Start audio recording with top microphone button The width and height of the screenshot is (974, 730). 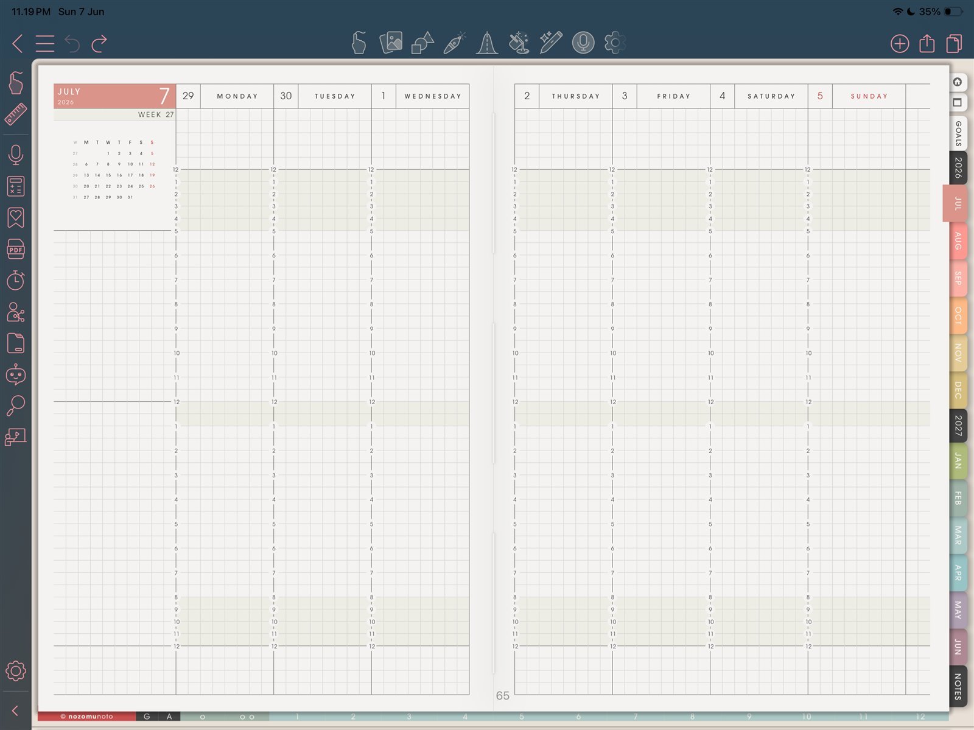(x=583, y=43)
